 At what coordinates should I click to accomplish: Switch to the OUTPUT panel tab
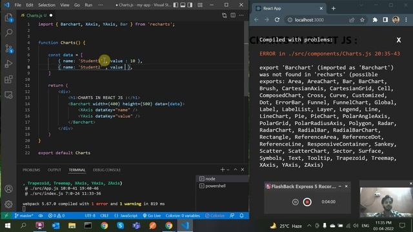tap(54, 170)
